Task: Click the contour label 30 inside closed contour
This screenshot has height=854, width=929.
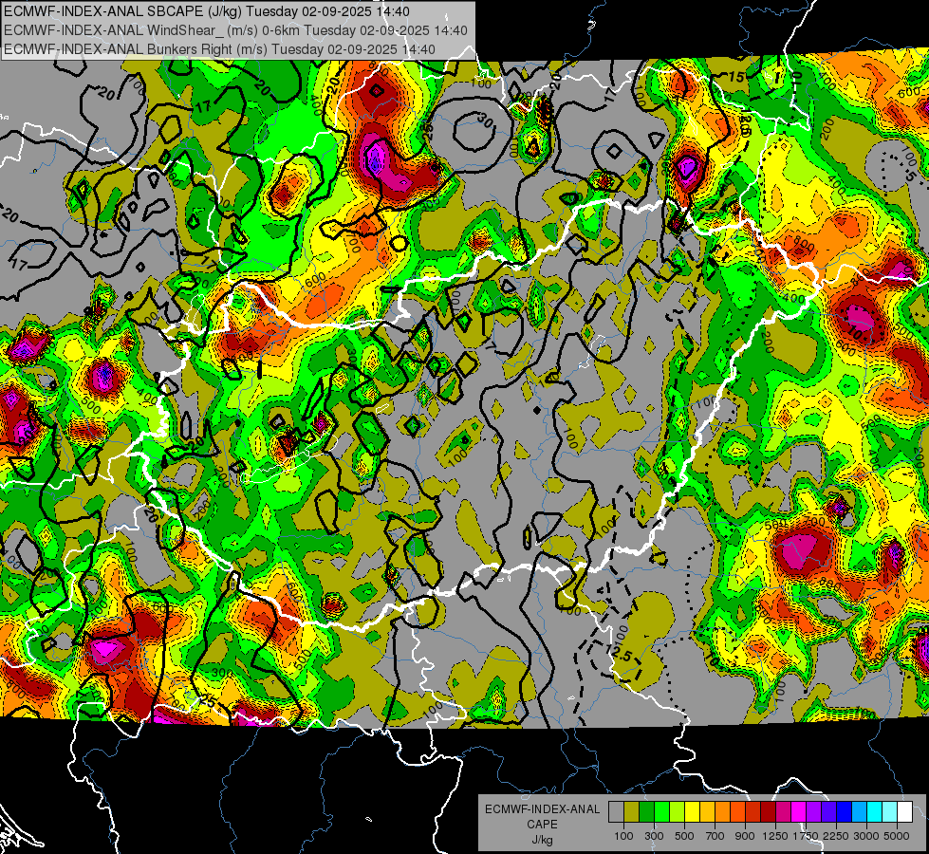Action: (x=485, y=121)
